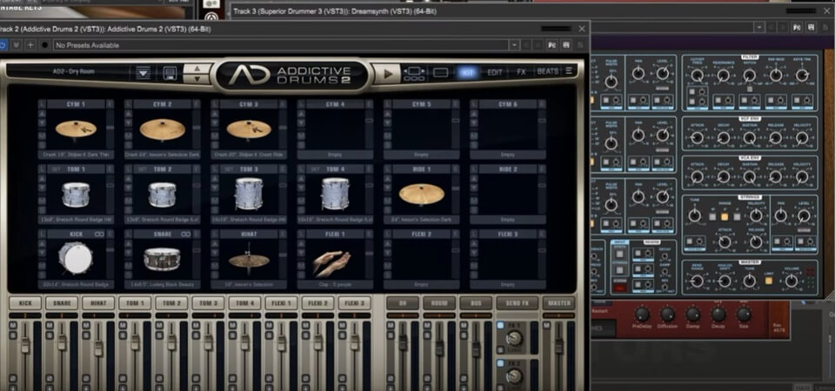Select lit middle Range button in Dreamsynth Strings
This screenshot has width=835, height=391.
point(725,216)
